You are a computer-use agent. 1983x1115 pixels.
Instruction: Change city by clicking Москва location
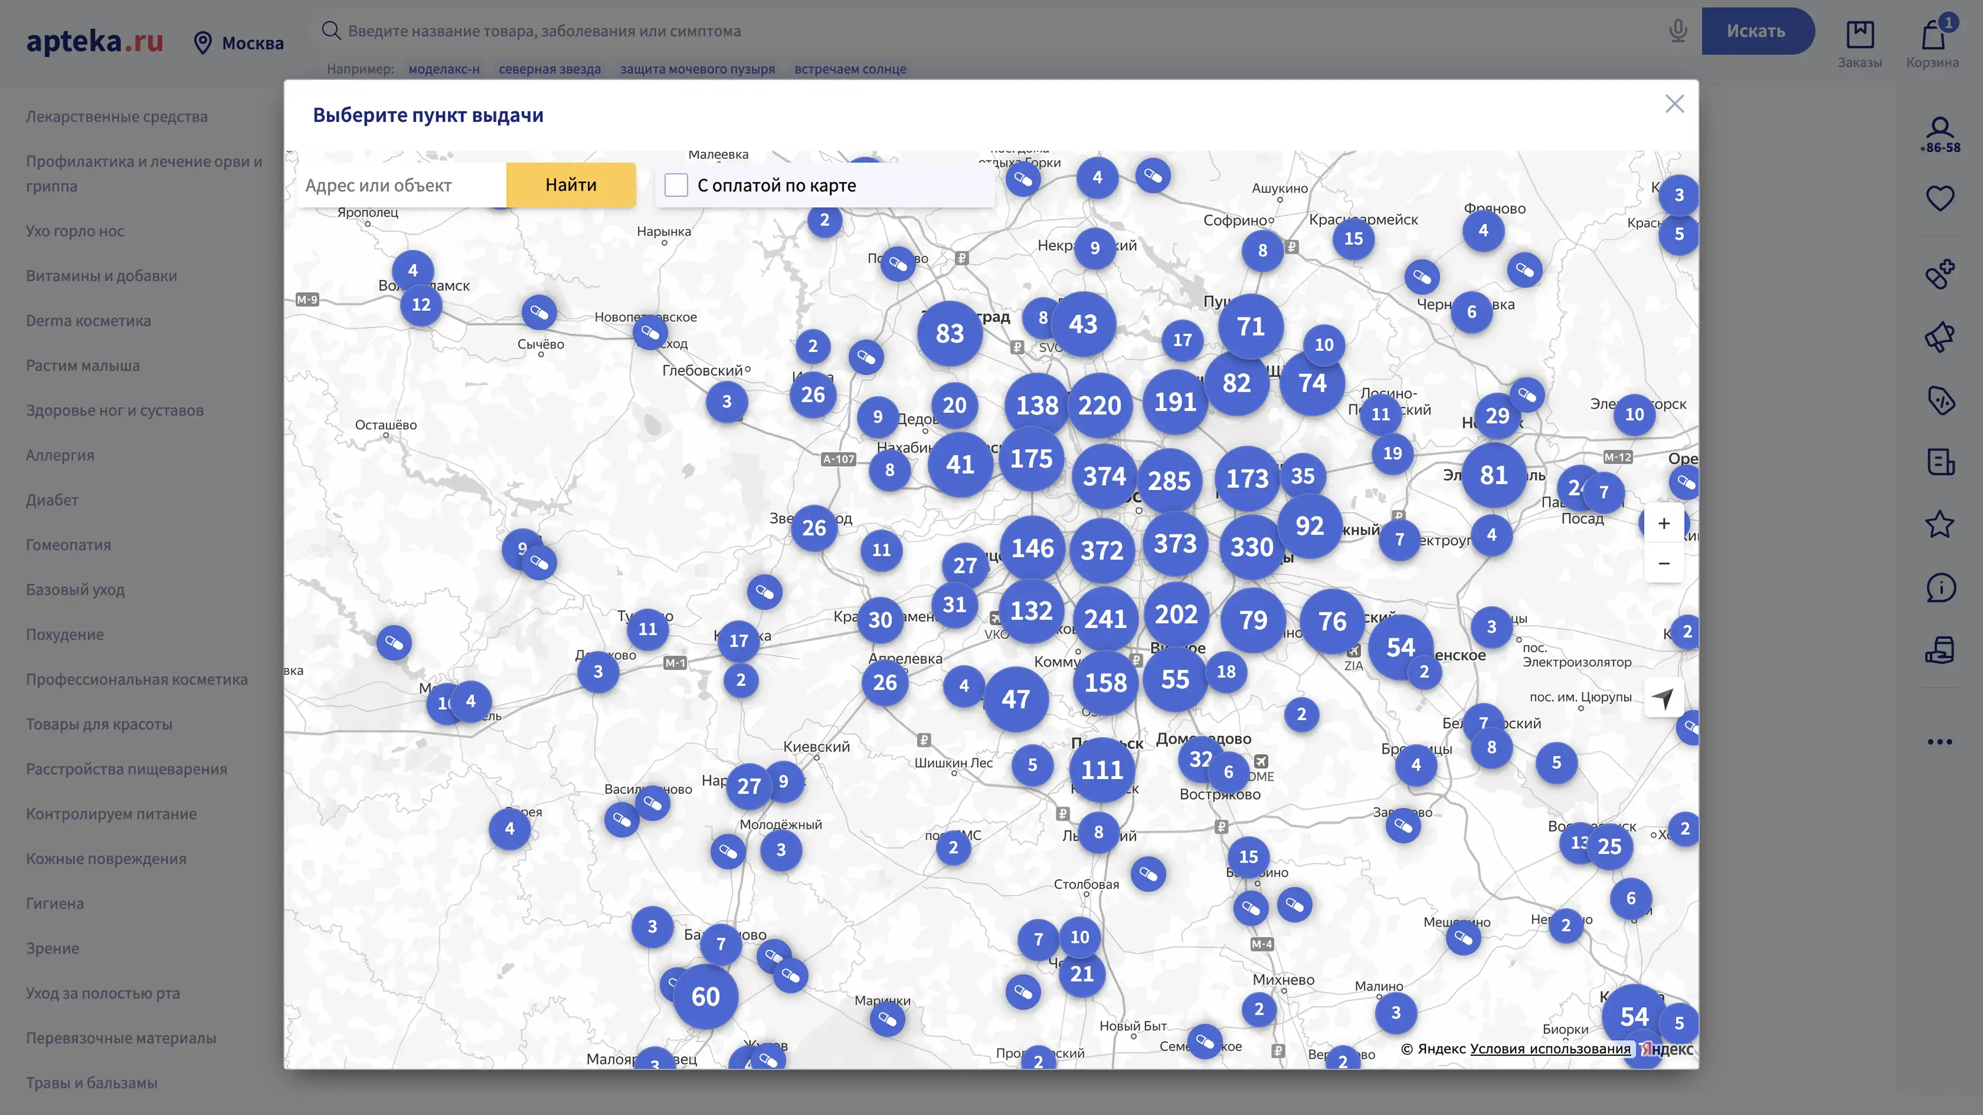tap(239, 43)
